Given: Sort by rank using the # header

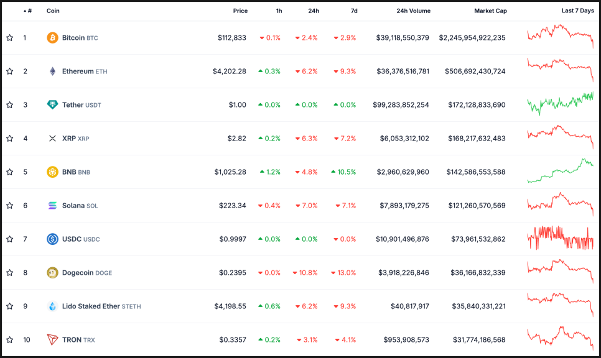Looking at the screenshot, I should [27, 11].
